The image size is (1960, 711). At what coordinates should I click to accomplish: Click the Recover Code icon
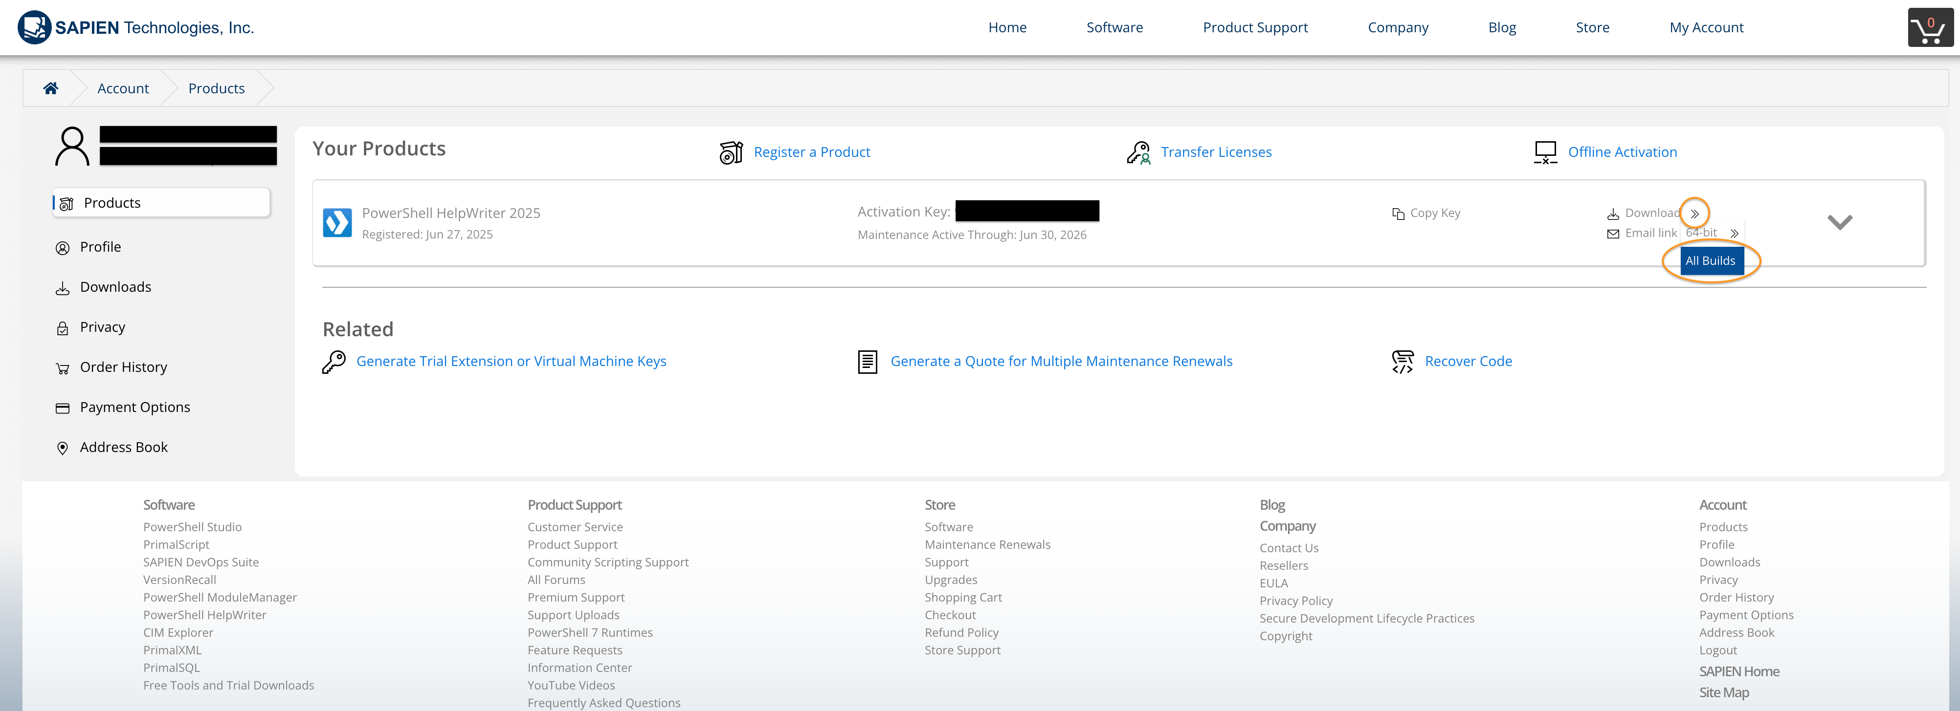pos(1403,362)
